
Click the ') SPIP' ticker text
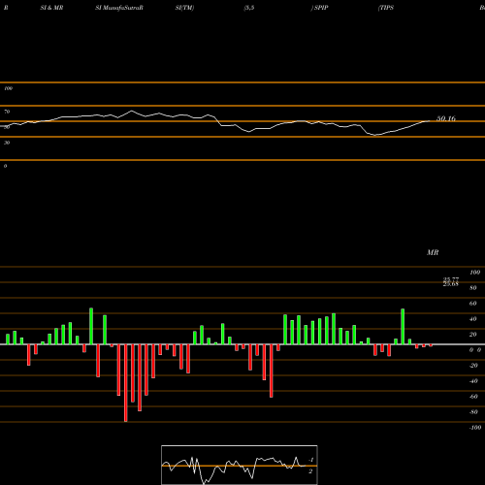coord(319,8)
